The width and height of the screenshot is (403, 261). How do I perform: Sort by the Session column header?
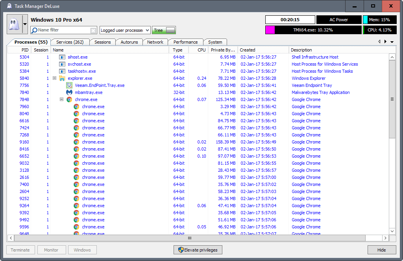tap(41, 50)
